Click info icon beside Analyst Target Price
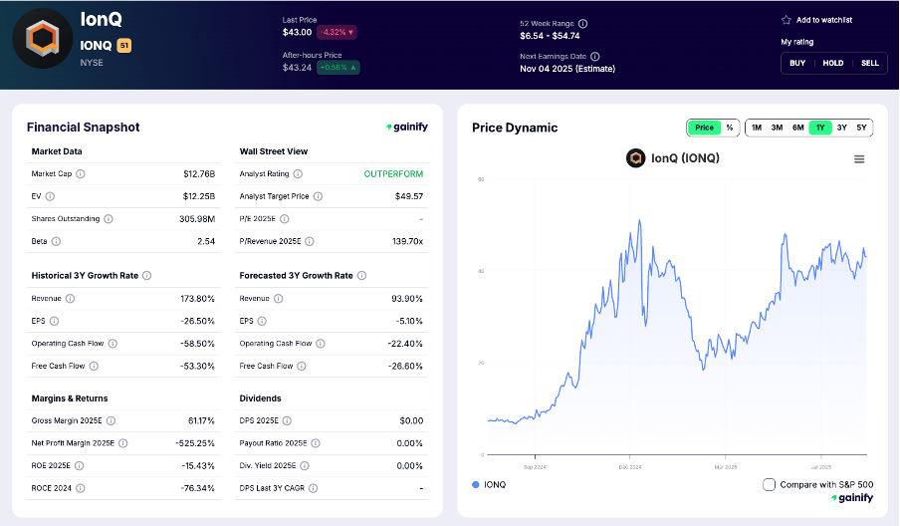Screen dimensions: 900x526 318,196
